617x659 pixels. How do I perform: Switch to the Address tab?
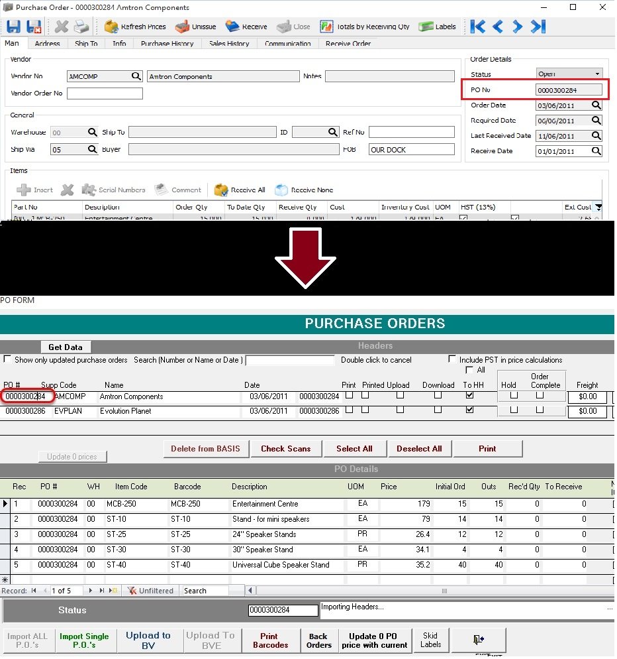(x=47, y=44)
